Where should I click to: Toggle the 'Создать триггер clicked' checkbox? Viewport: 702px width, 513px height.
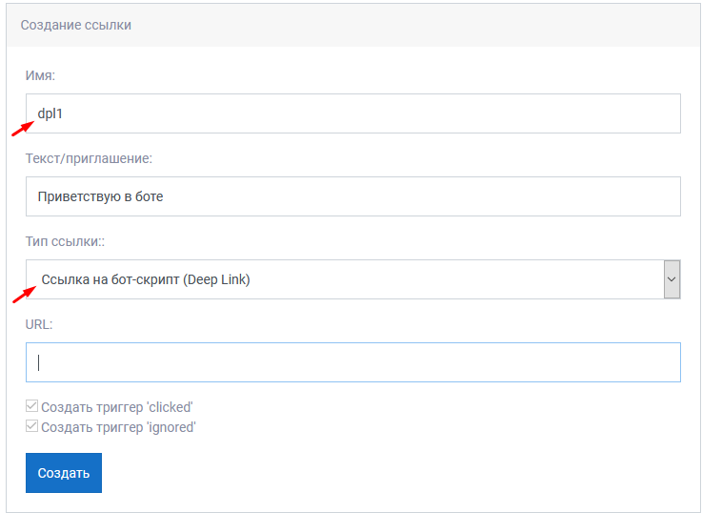[31, 406]
